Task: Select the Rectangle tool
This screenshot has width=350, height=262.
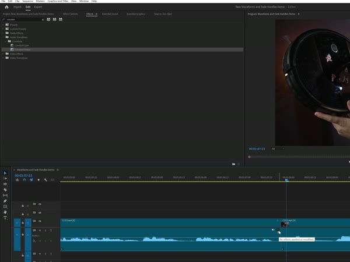Action: pyautogui.click(x=5, y=207)
